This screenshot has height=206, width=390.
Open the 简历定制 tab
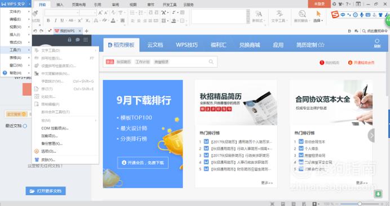[x=310, y=45]
